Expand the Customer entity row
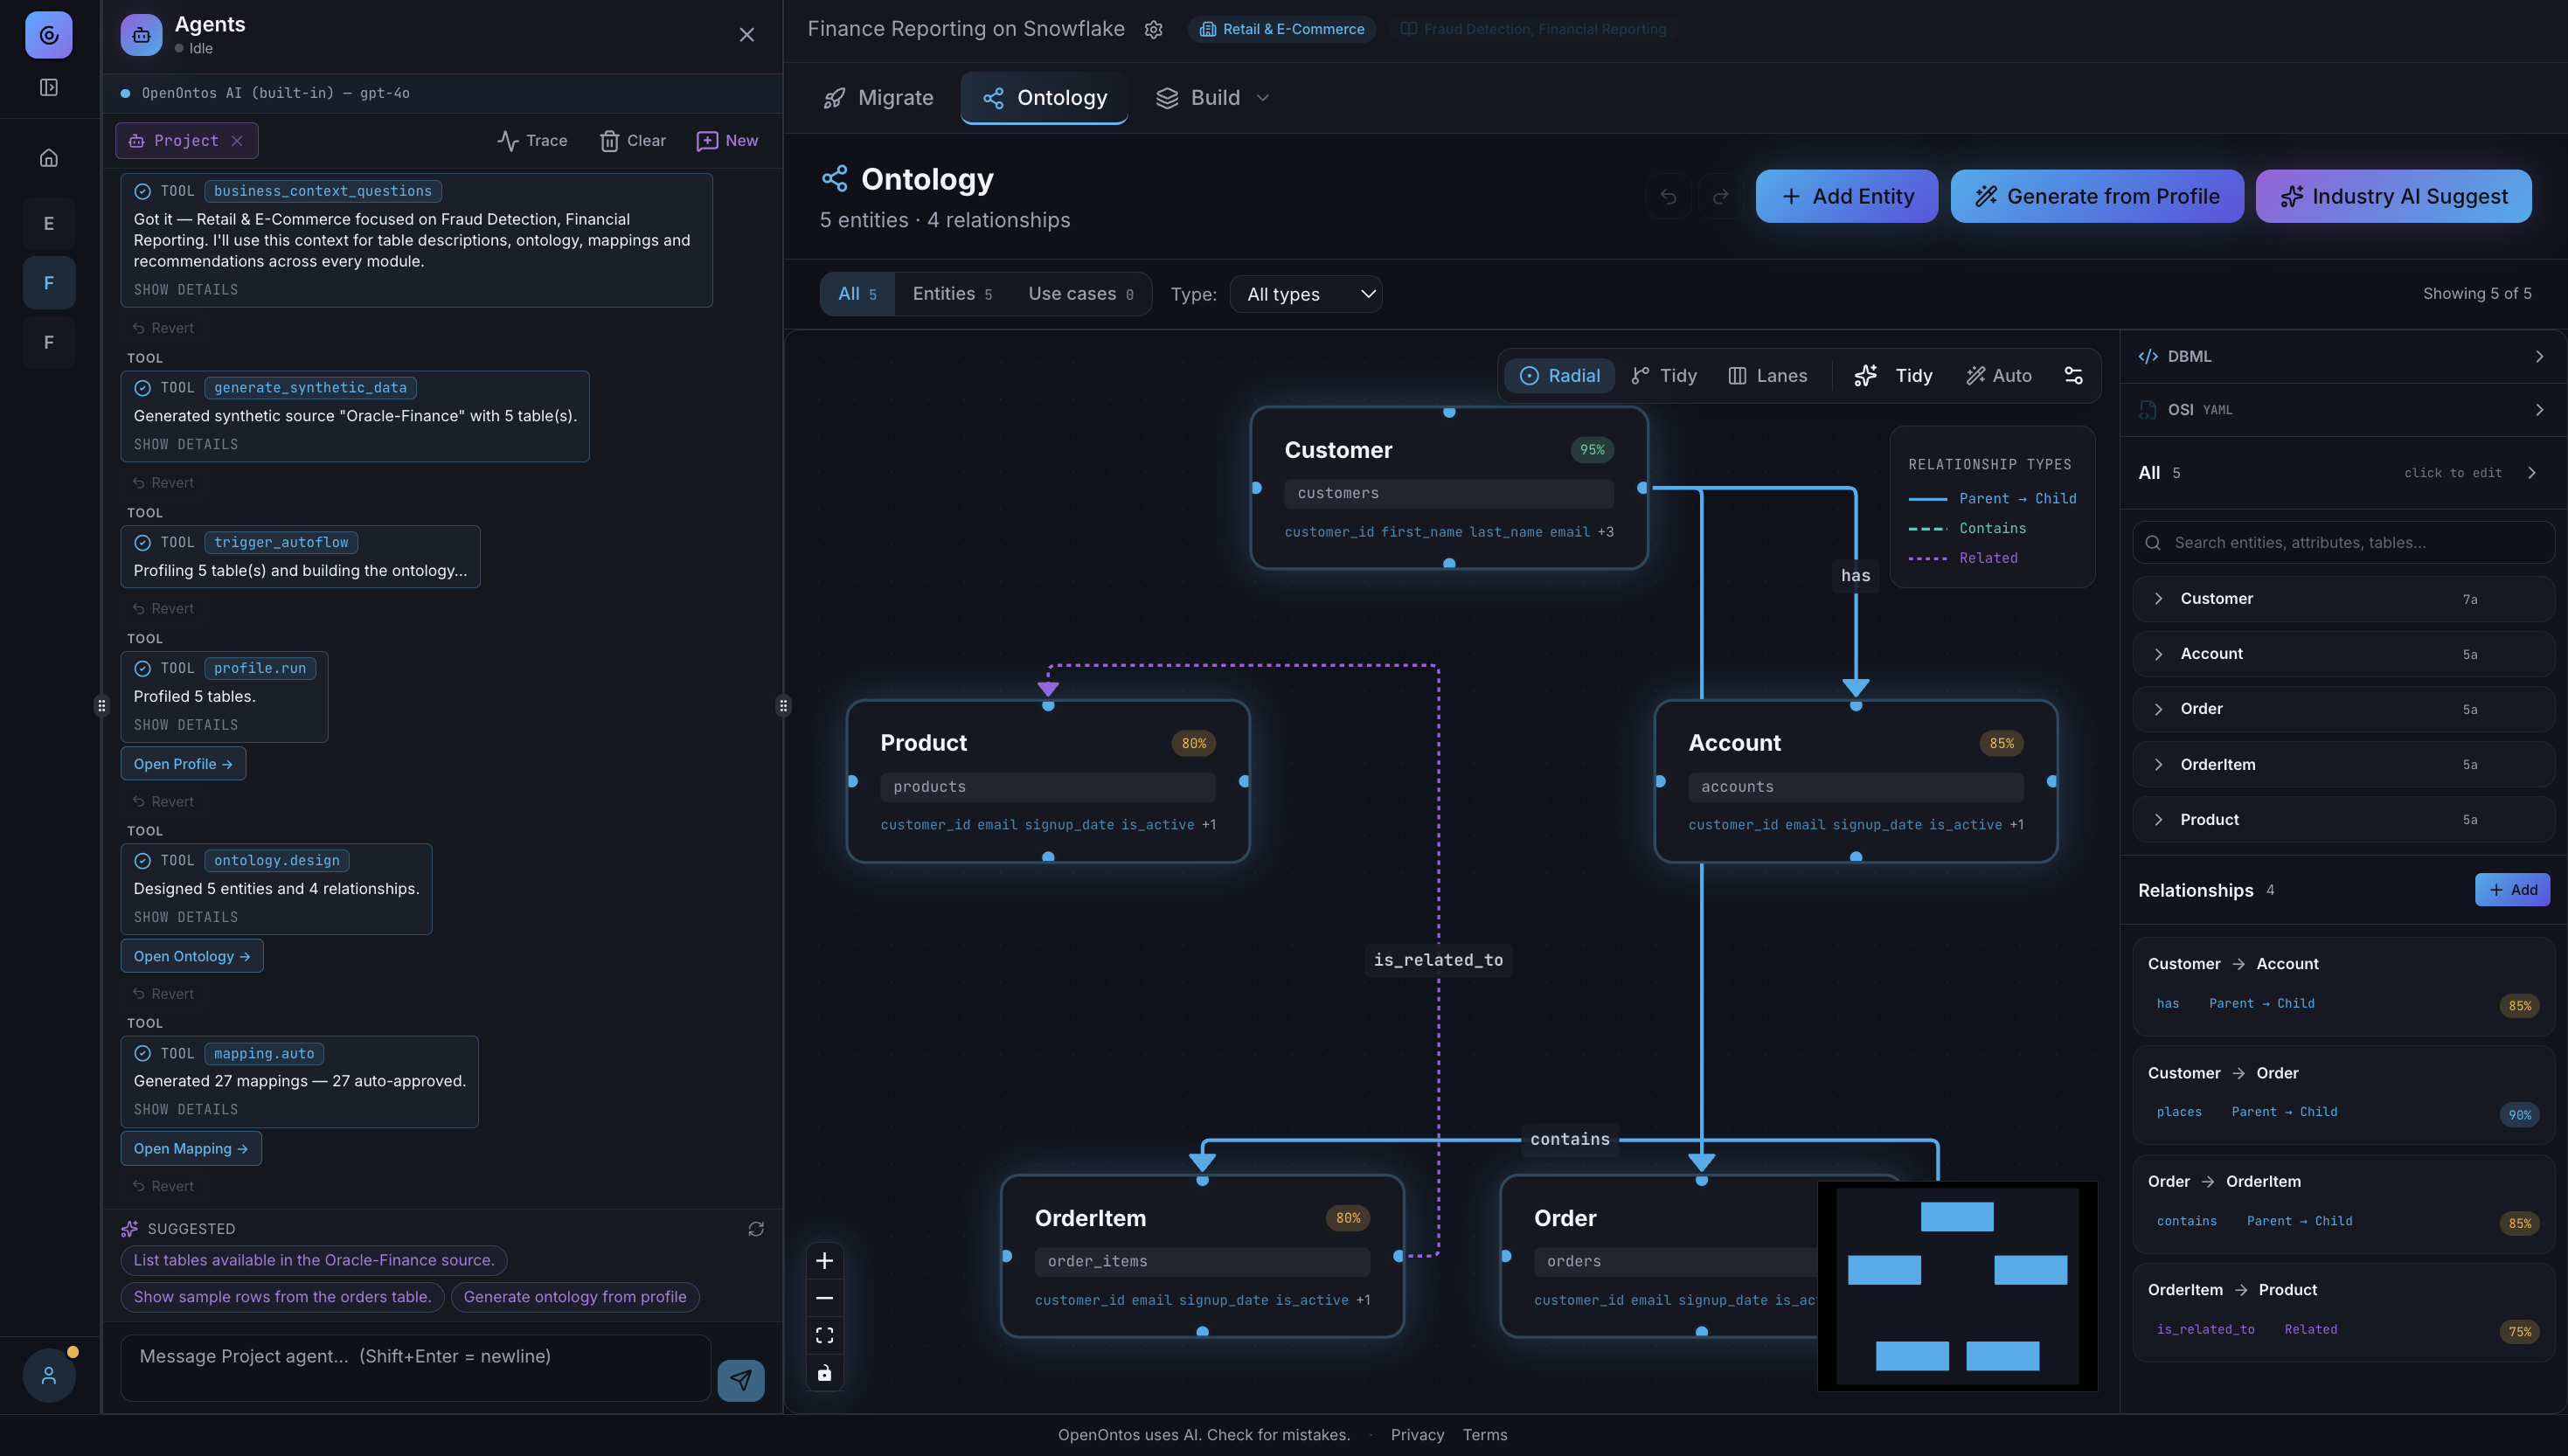The image size is (2568, 1456). coord(2343,599)
